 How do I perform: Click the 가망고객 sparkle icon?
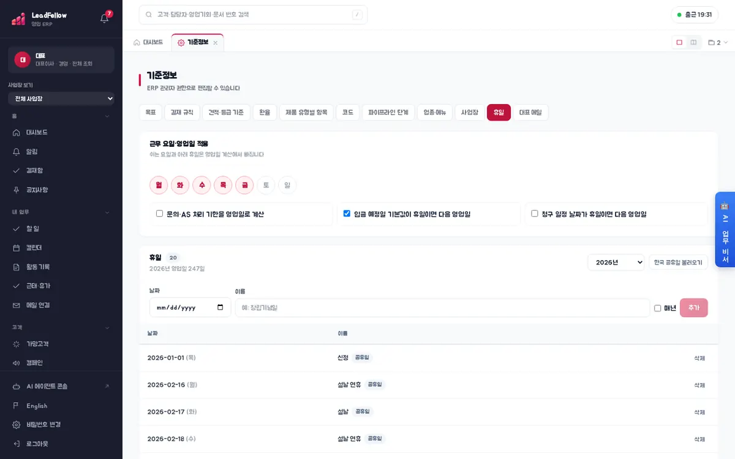[17, 344]
